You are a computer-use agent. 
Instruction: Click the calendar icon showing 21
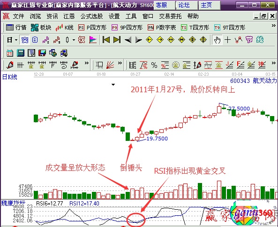[x=9, y=53]
